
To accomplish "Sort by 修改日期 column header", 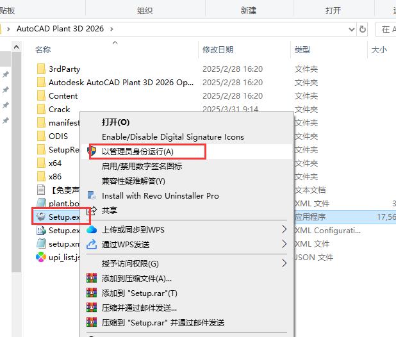I will pyautogui.click(x=218, y=49).
